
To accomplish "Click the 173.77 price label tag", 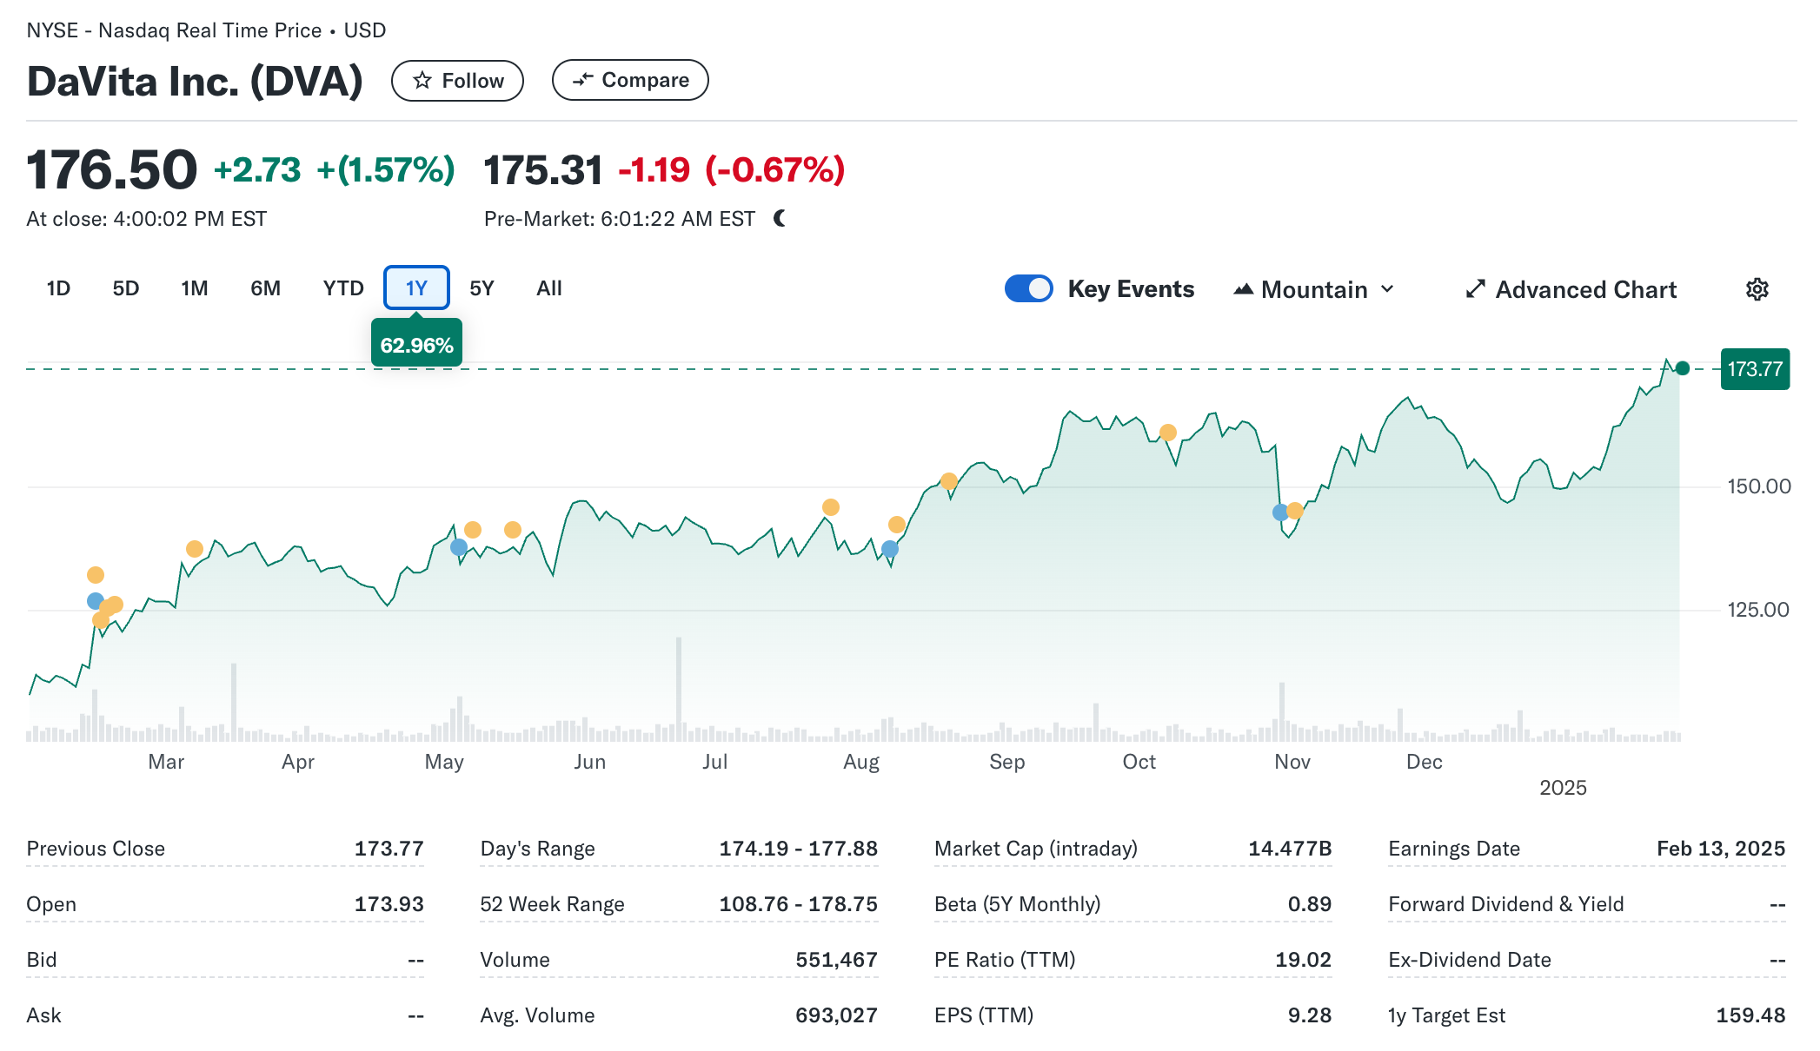I will (1754, 369).
